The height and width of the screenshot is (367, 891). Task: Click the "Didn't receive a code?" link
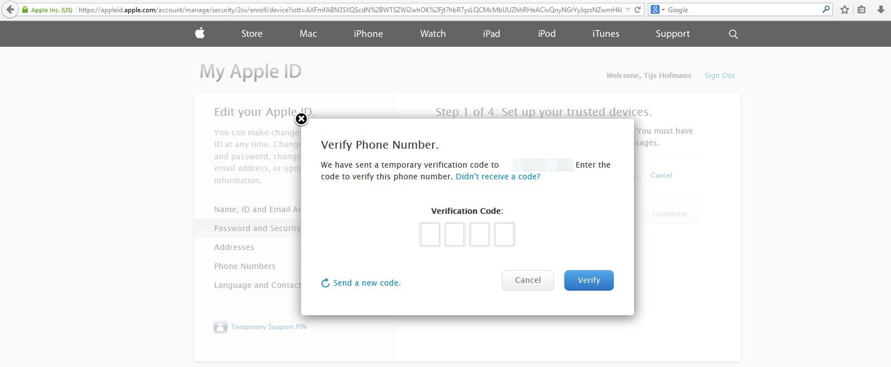click(498, 177)
